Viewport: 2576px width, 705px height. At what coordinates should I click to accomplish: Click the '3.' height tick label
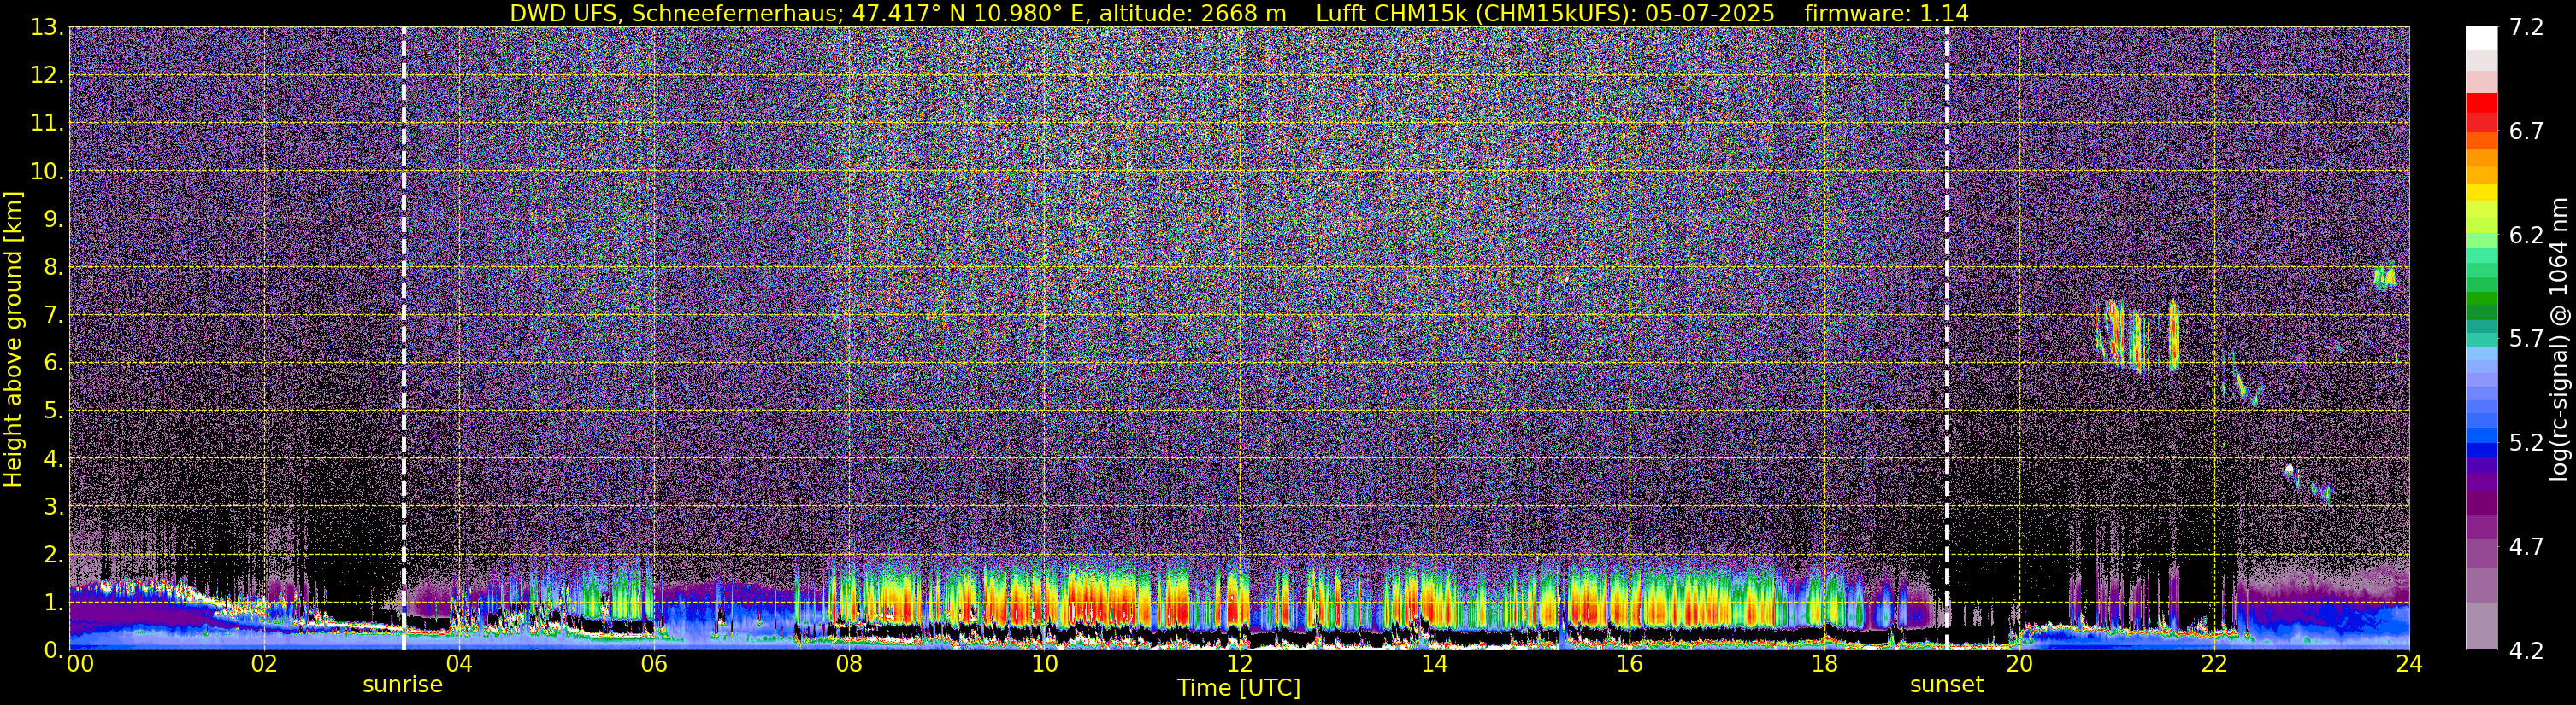[52, 507]
